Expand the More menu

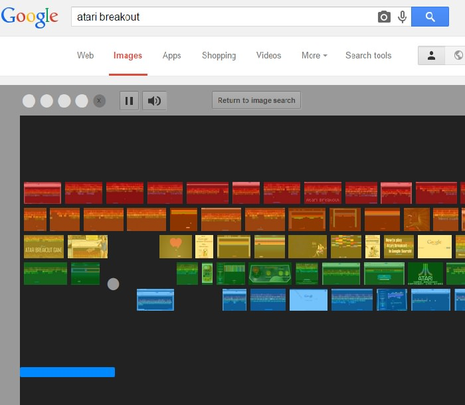(314, 56)
